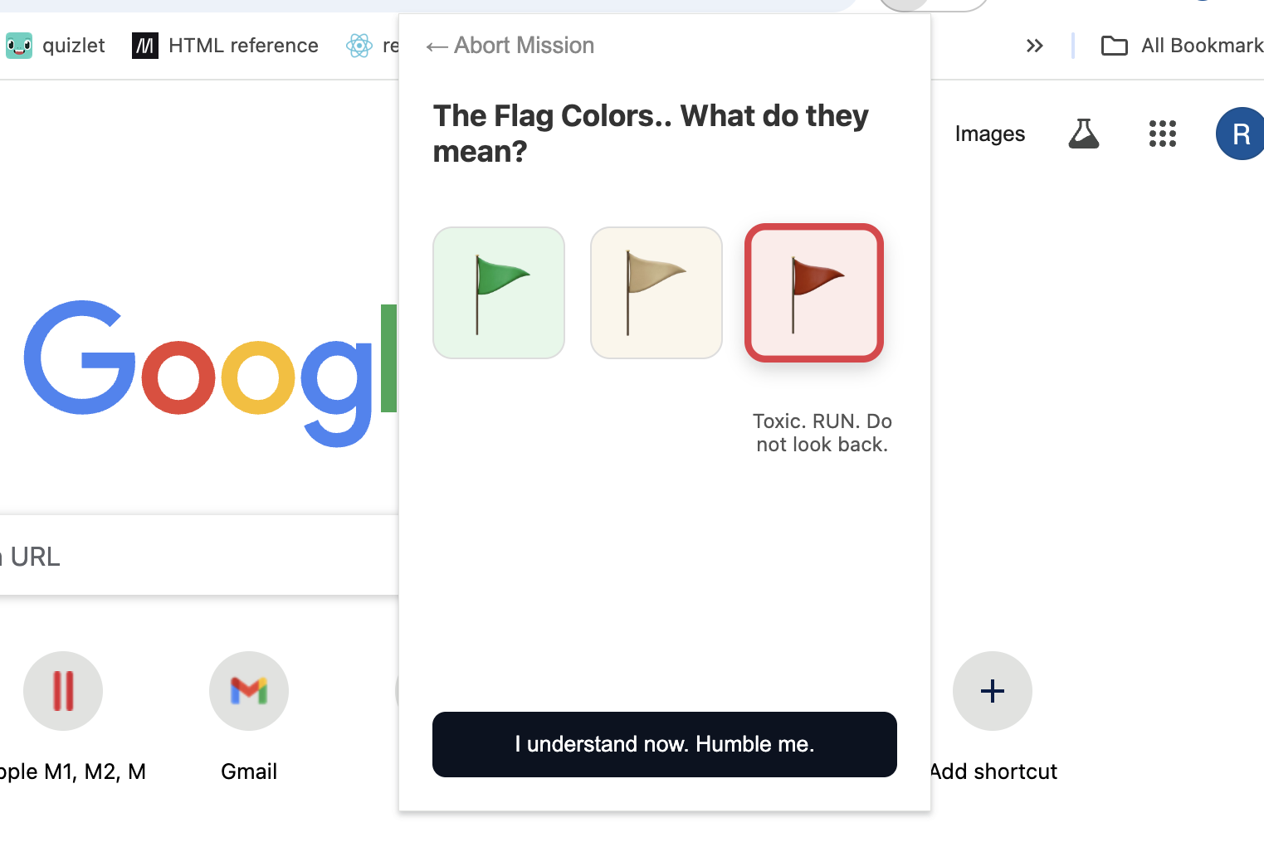Expand hidden bookmarks with the double chevron

point(1034,46)
